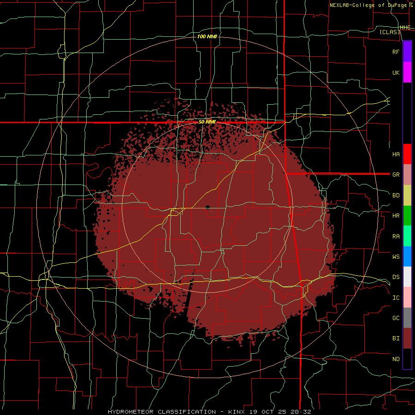Viewport: 415px width, 415px height.
Task: Click the RF legend label
Action: (x=396, y=52)
